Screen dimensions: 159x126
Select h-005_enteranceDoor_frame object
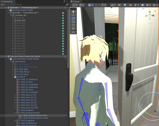point(35,118)
